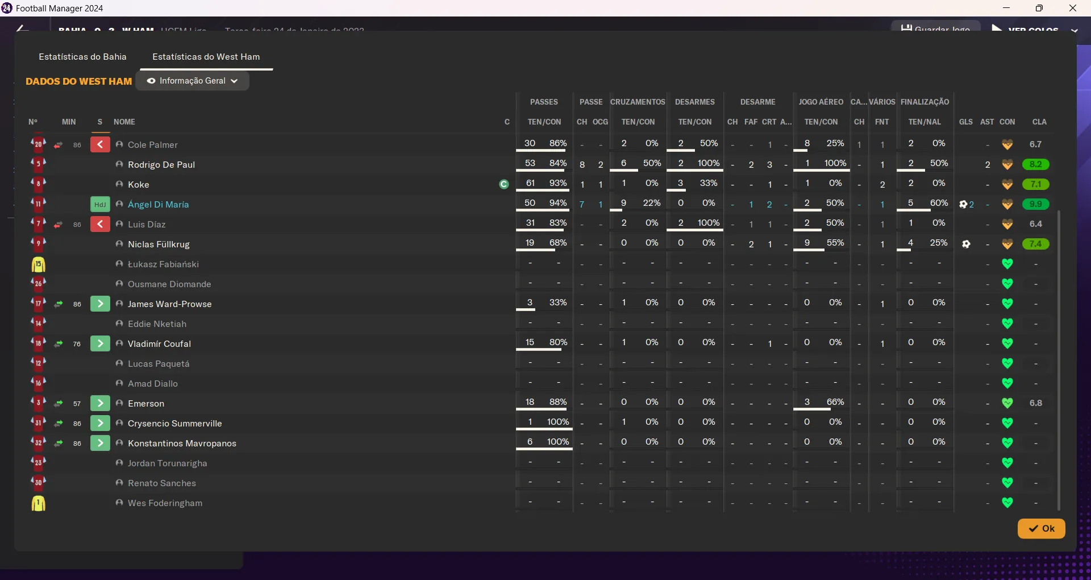Click the captain badge next to Koke

point(503,184)
